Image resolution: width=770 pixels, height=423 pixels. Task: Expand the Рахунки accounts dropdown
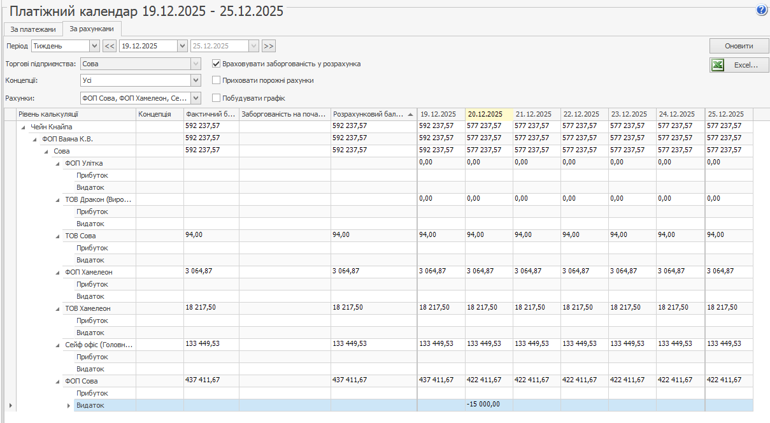tap(196, 98)
